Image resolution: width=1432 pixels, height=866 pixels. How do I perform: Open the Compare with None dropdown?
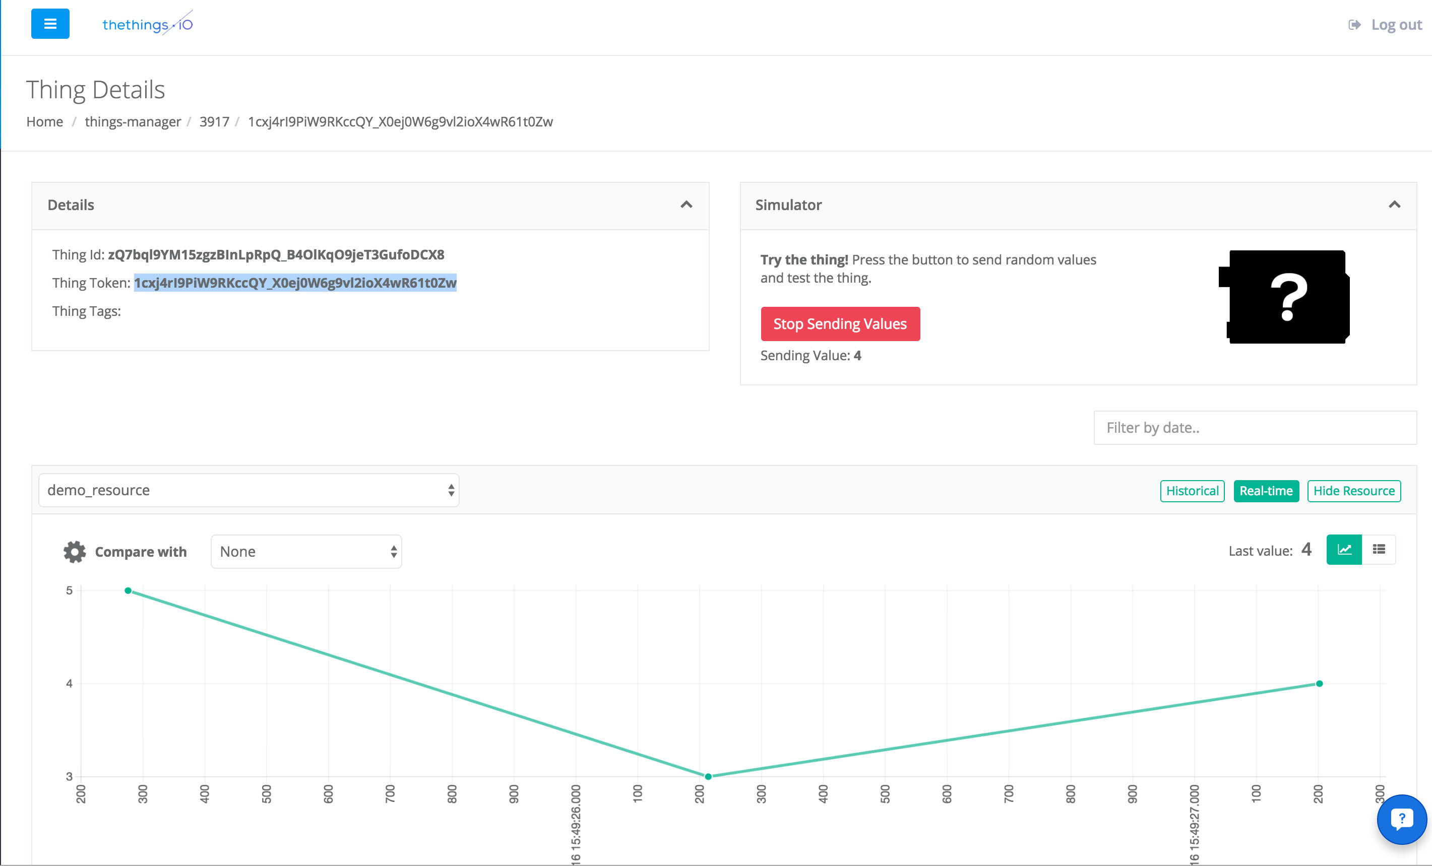305,551
